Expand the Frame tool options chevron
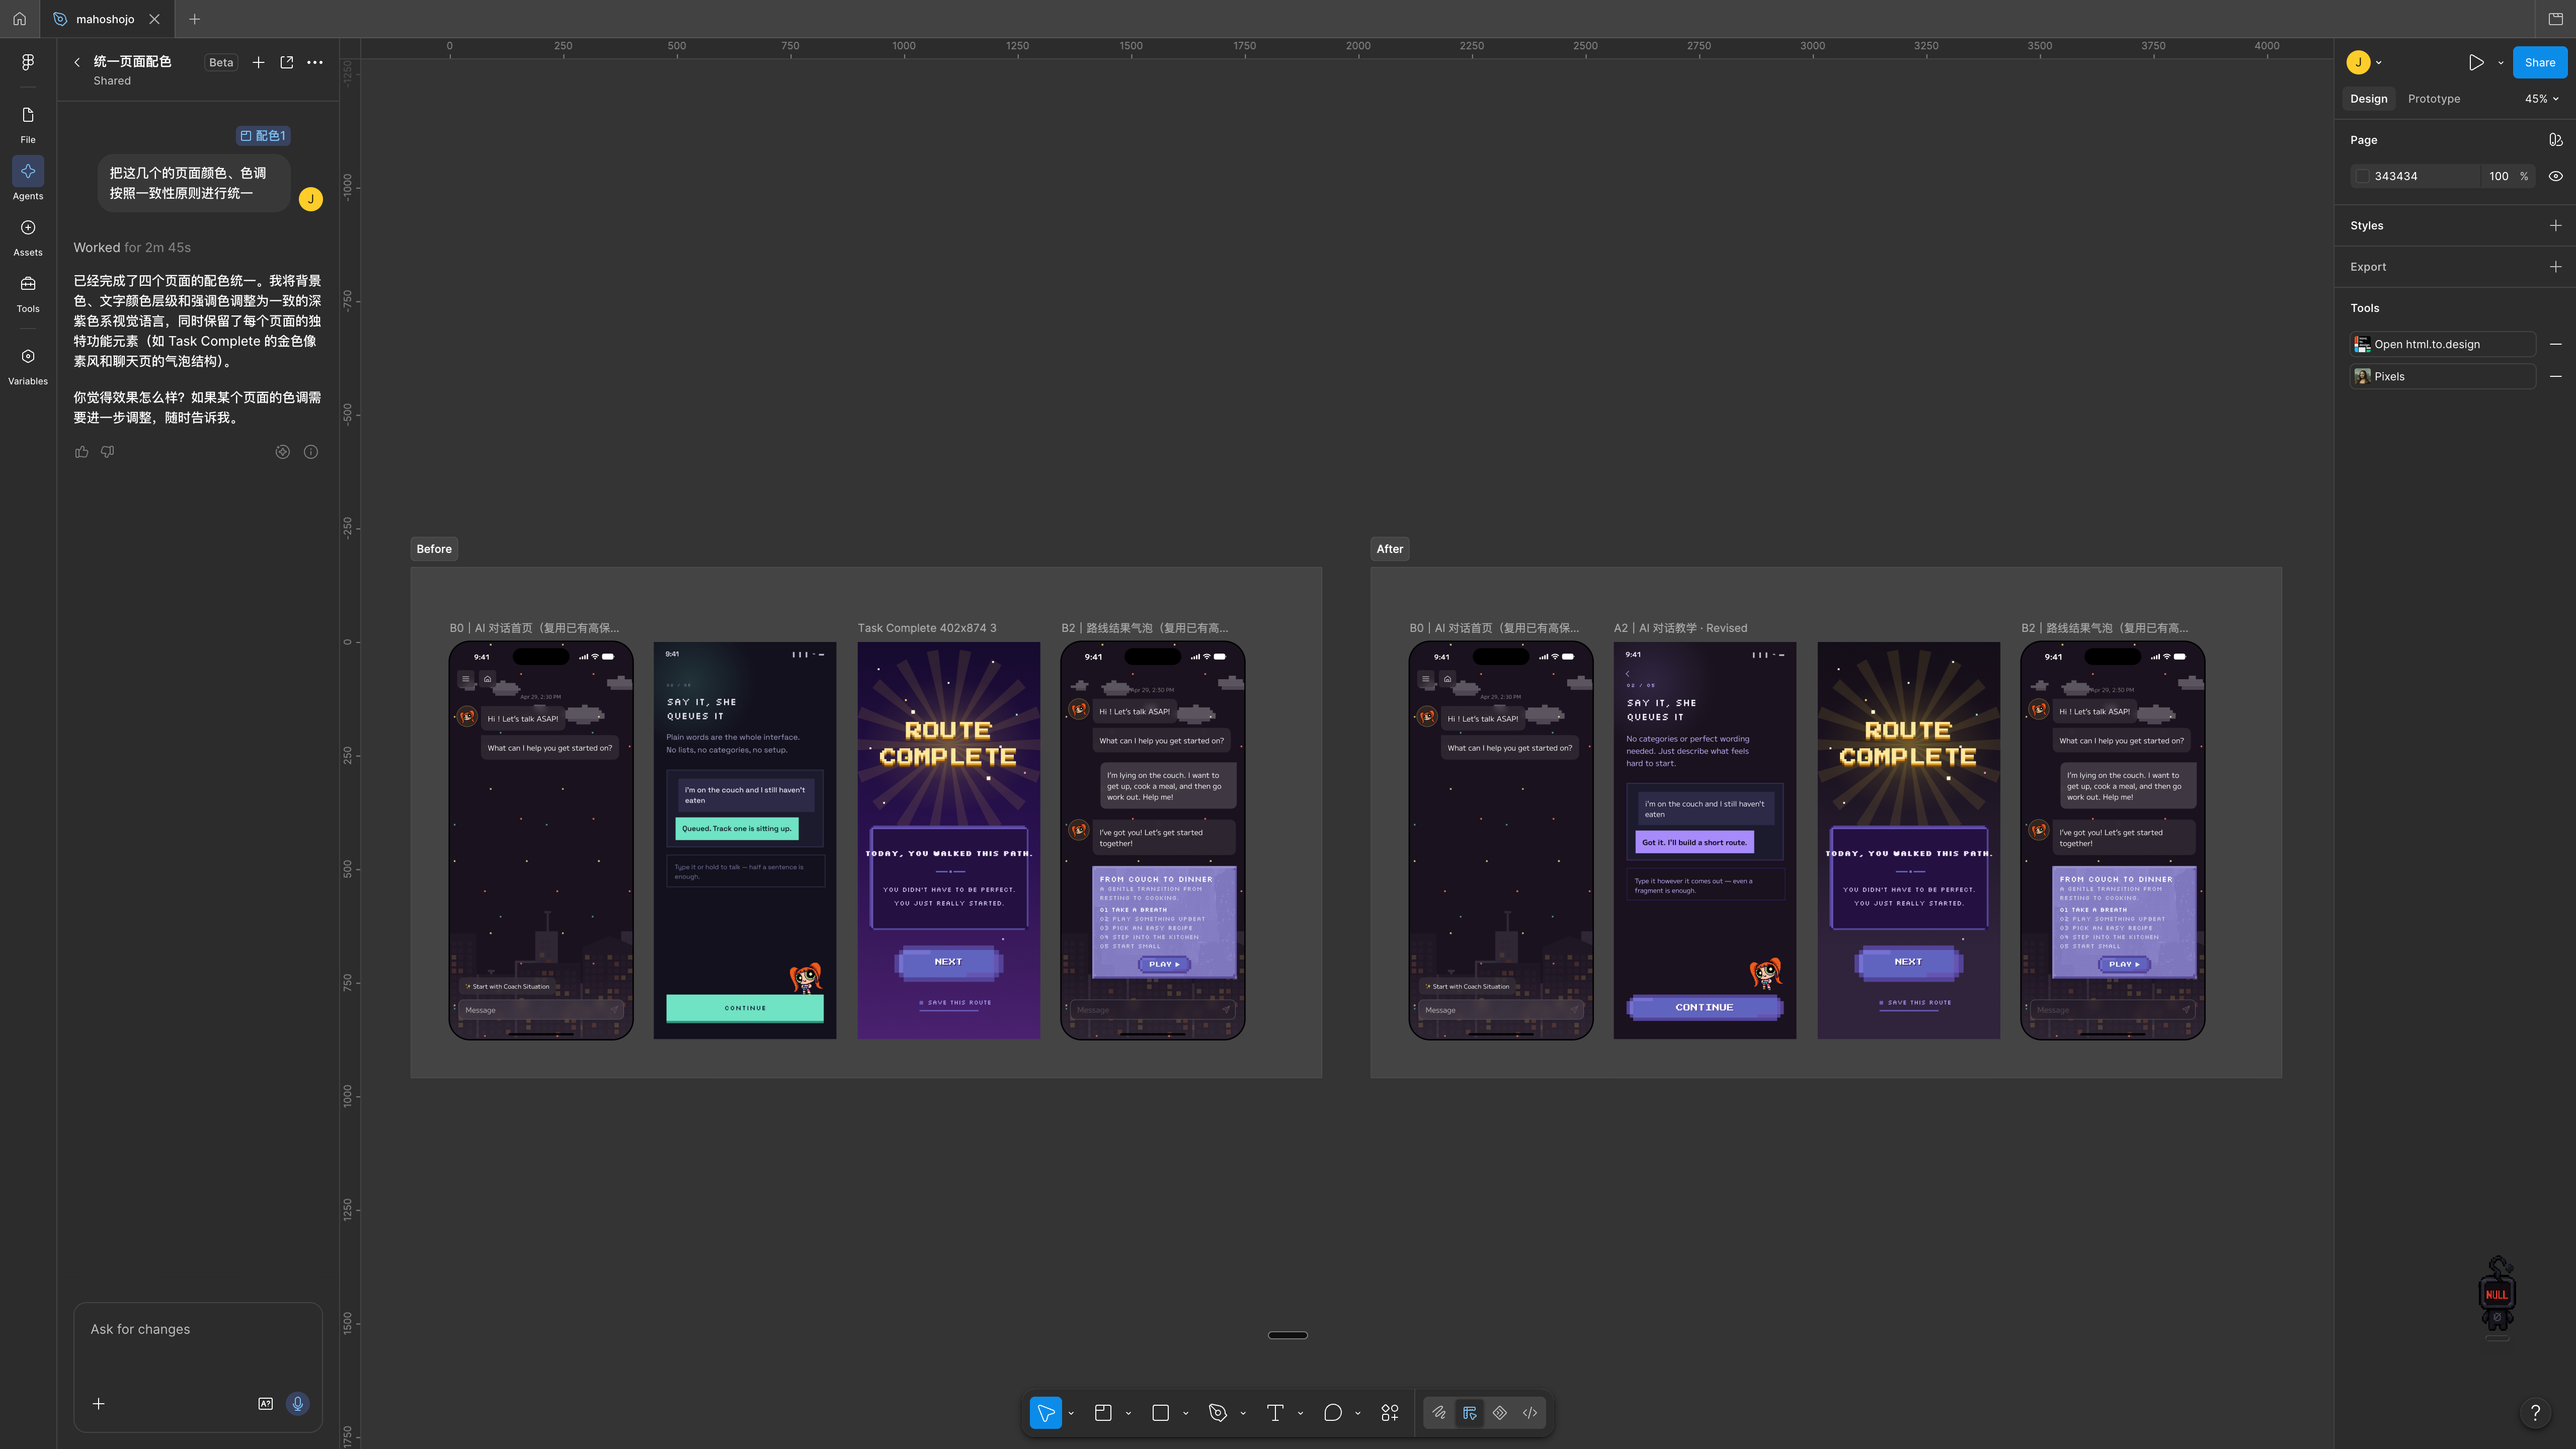This screenshot has width=2576, height=1449. pos(1128,1413)
